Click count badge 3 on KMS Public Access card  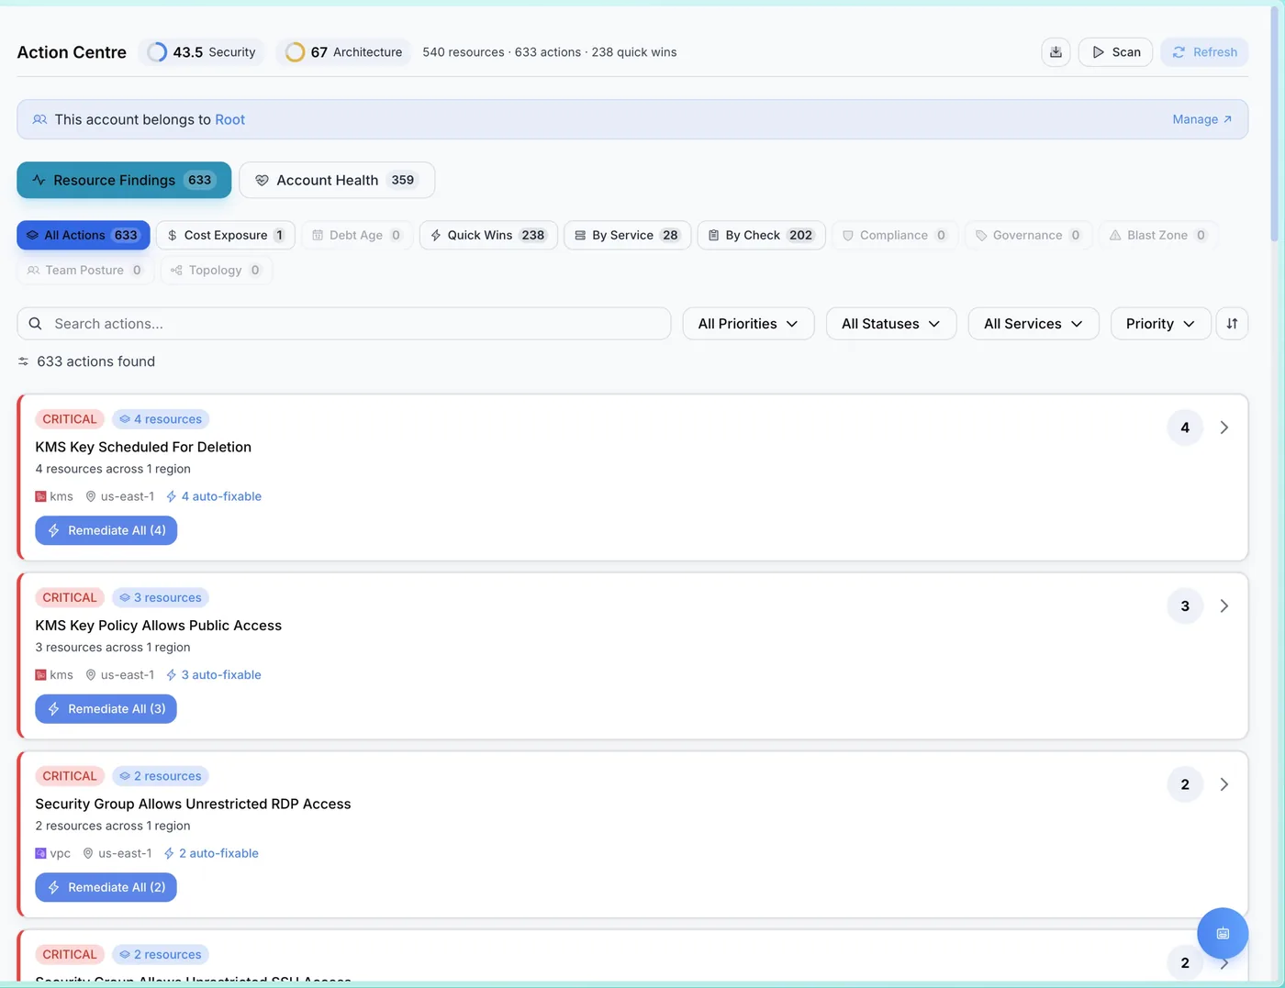[x=1185, y=606]
